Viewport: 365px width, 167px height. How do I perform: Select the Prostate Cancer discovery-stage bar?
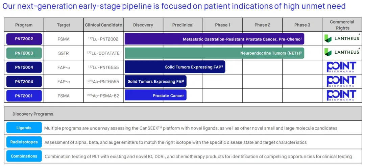click(155, 95)
